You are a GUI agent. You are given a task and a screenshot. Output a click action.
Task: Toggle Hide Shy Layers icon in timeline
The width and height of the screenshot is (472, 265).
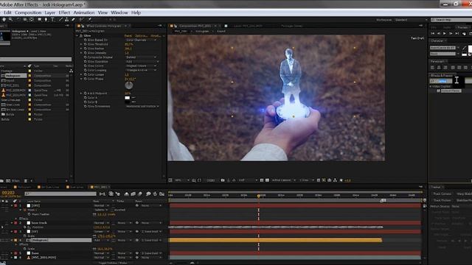[x=126, y=194]
